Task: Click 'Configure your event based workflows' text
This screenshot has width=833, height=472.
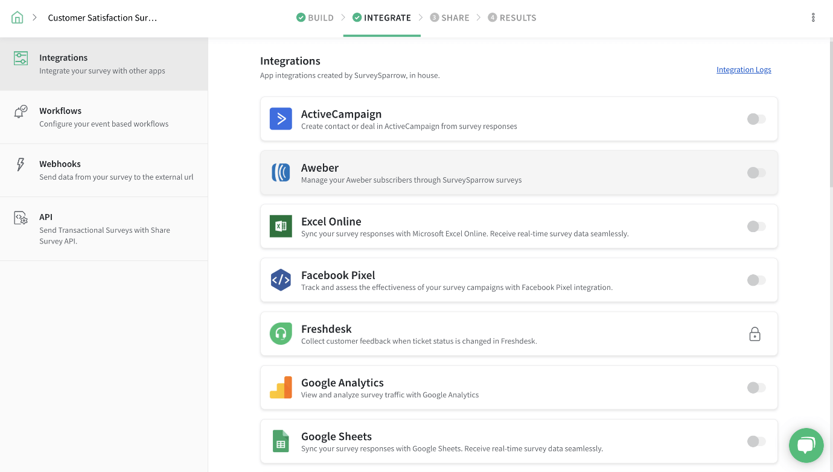Action: tap(104, 124)
